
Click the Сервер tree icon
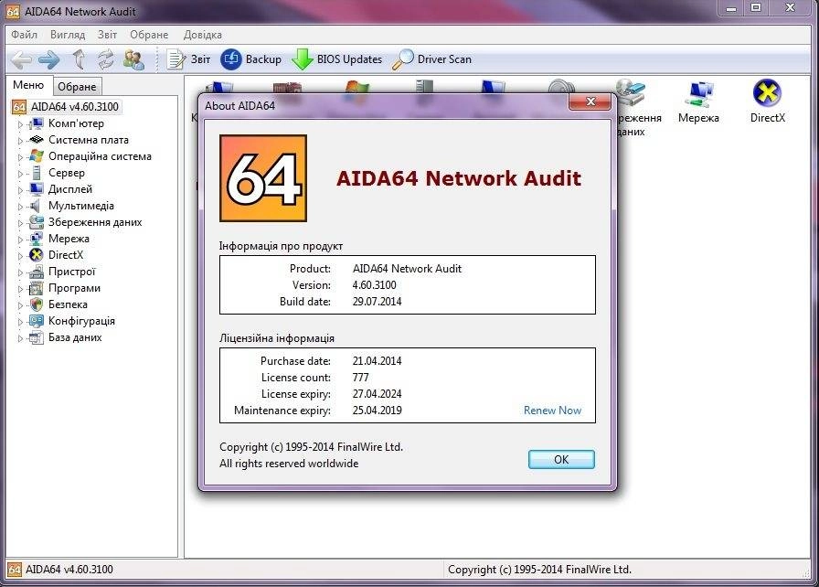37,173
